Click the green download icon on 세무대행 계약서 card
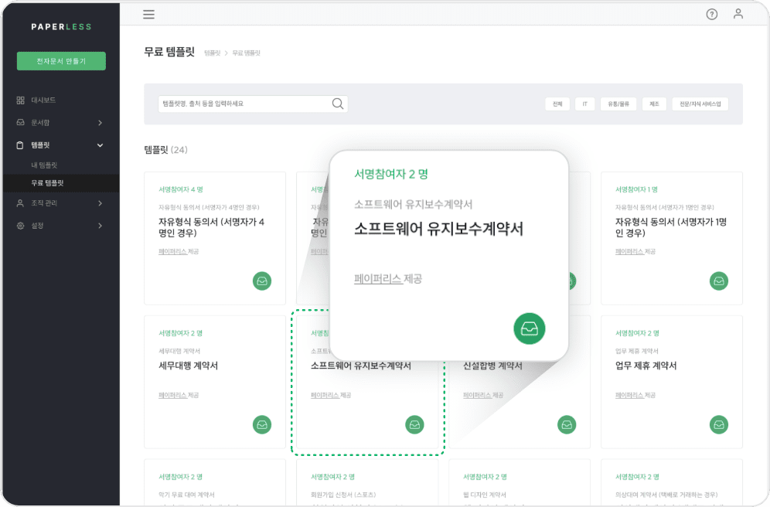The width and height of the screenshot is (770, 507). (x=262, y=425)
